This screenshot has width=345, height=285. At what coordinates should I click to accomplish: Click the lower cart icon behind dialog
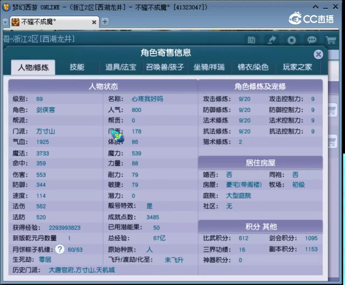point(333,141)
